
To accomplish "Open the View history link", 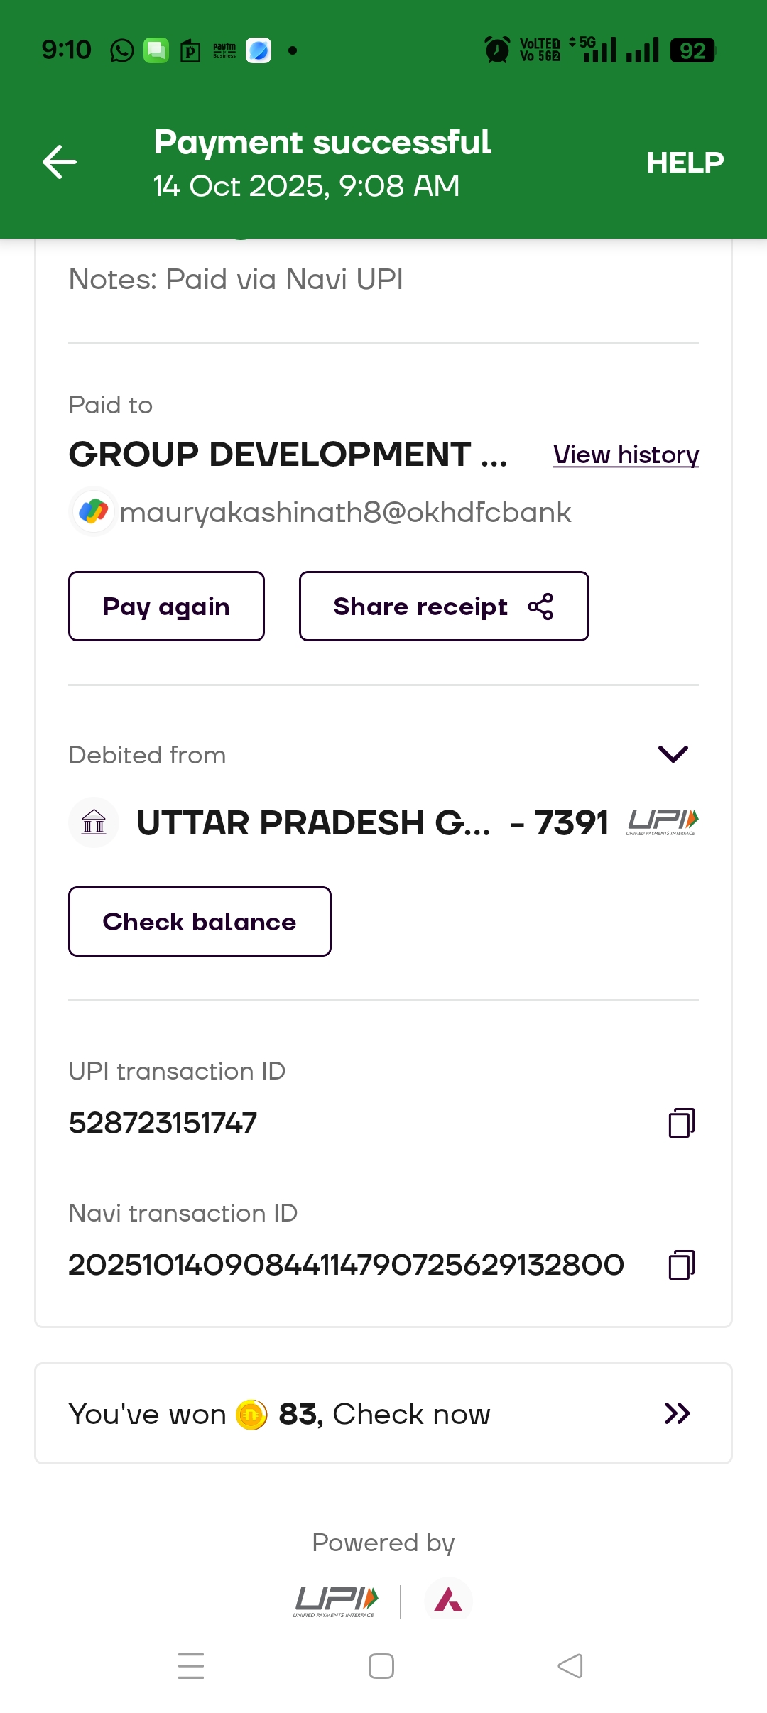I will click(x=626, y=455).
